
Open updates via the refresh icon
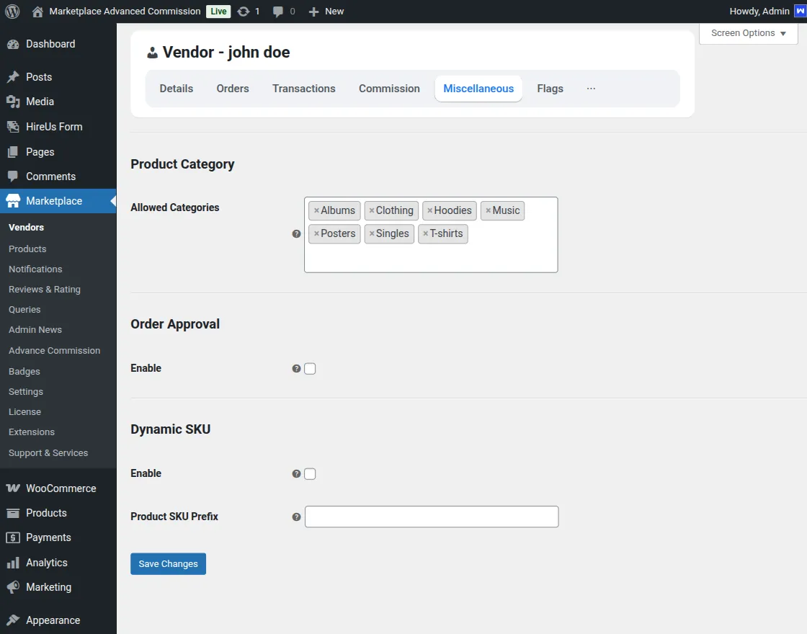coord(243,11)
